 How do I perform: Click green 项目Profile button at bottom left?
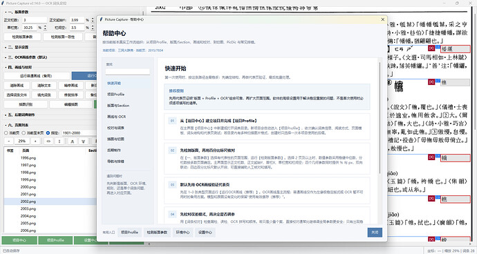55,240
